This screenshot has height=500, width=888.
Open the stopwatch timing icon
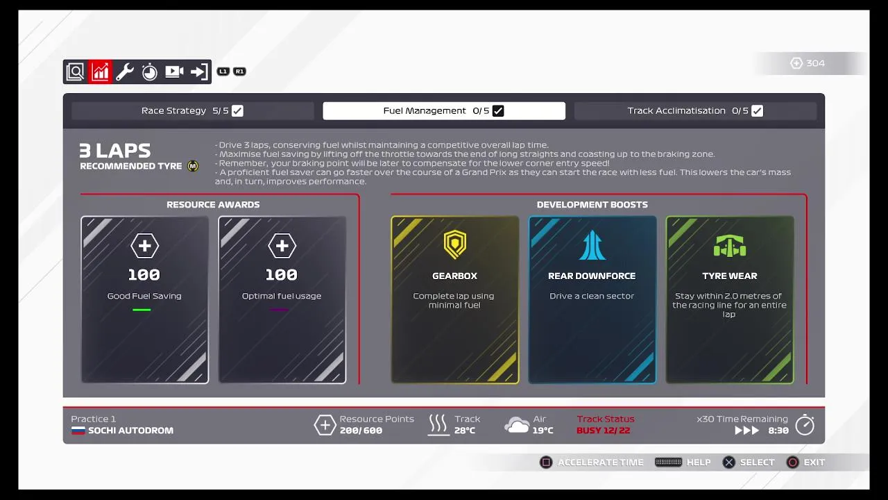click(x=150, y=72)
